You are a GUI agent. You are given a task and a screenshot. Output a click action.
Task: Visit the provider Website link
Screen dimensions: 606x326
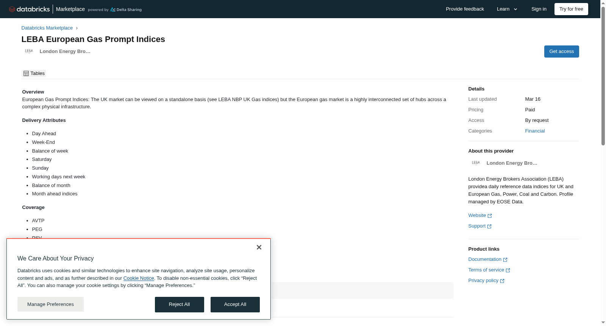(477, 215)
